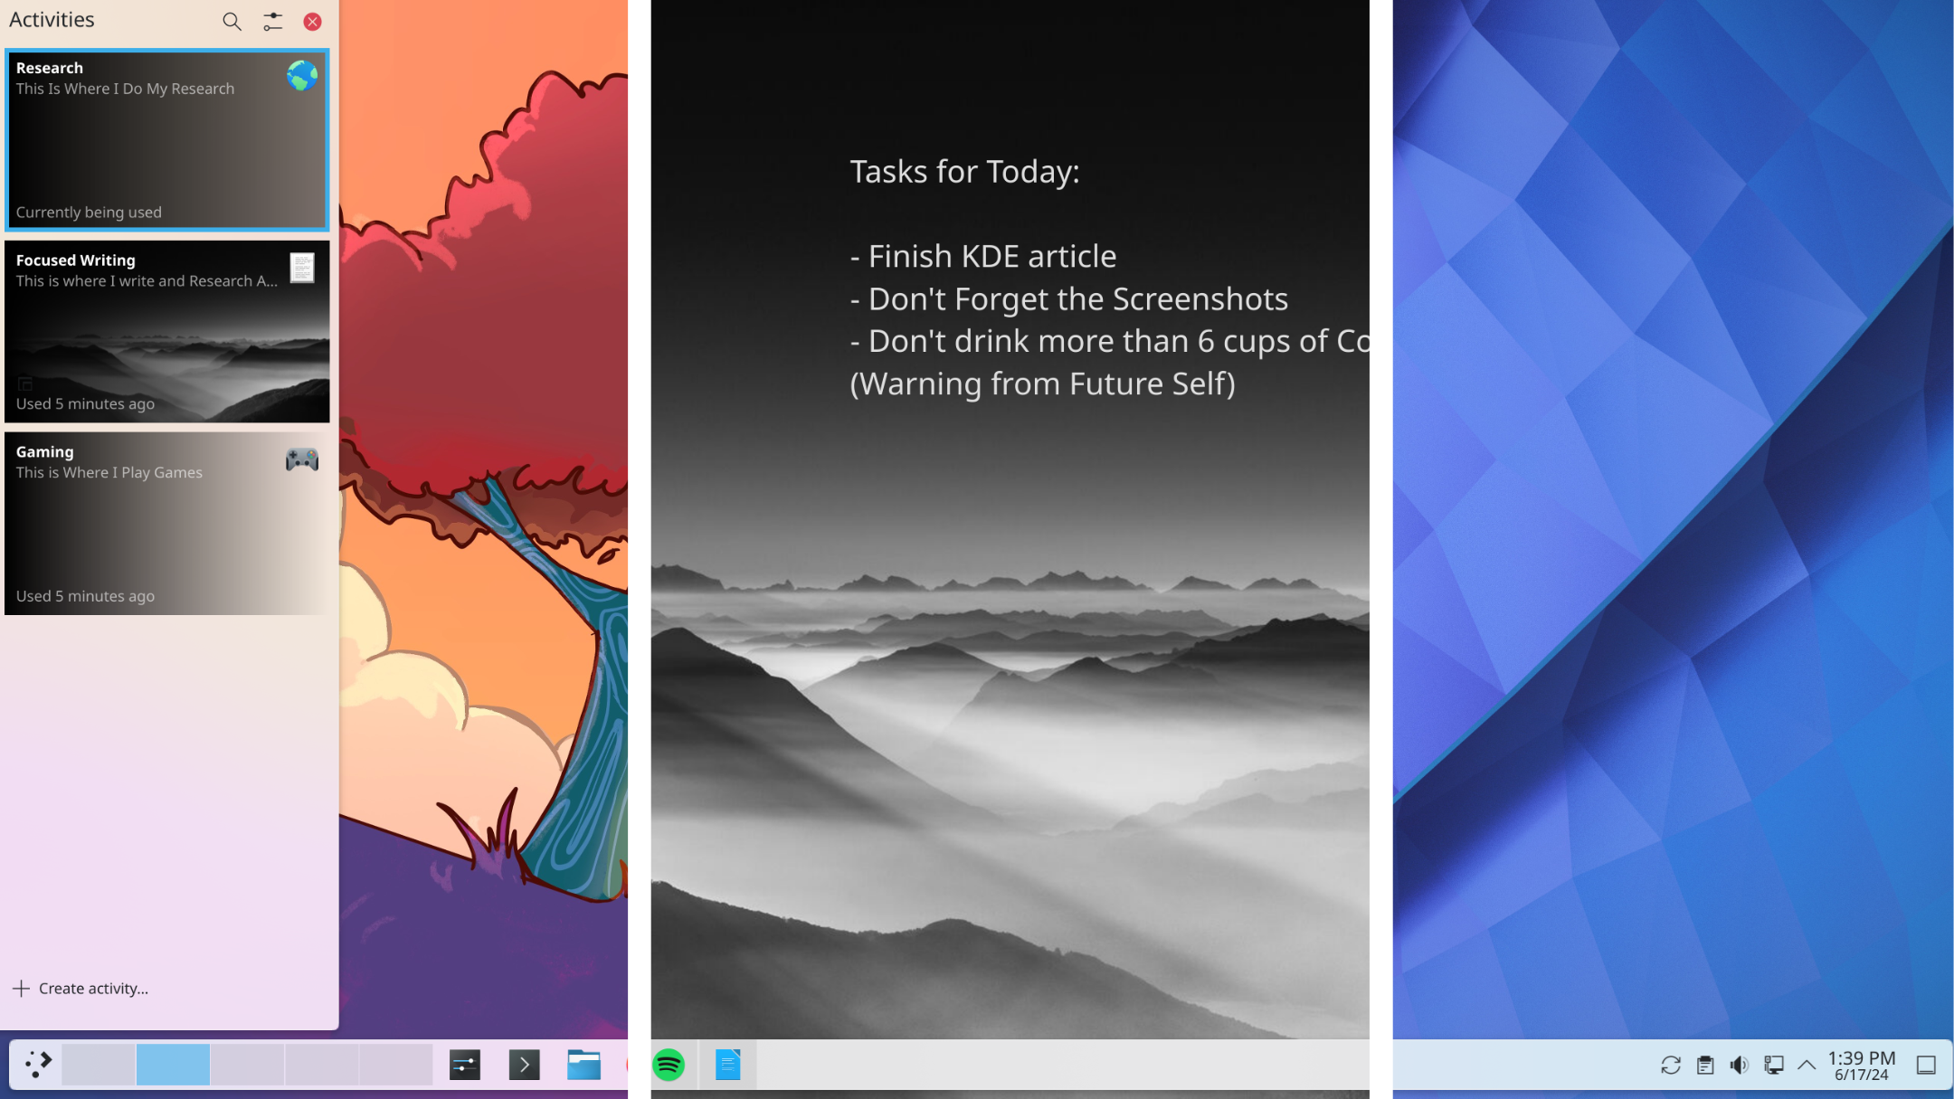Image resolution: width=1954 pixels, height=1099 pixels.
Task: Open system tray network/display icon
Action: point(1771,1066)
